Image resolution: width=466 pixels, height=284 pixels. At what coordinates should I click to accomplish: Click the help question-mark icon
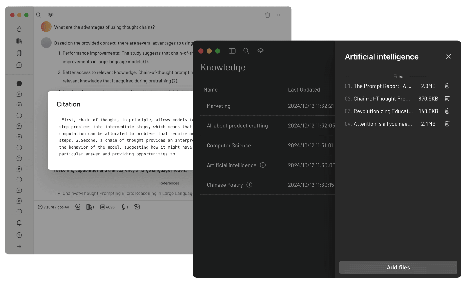[19, 235]
